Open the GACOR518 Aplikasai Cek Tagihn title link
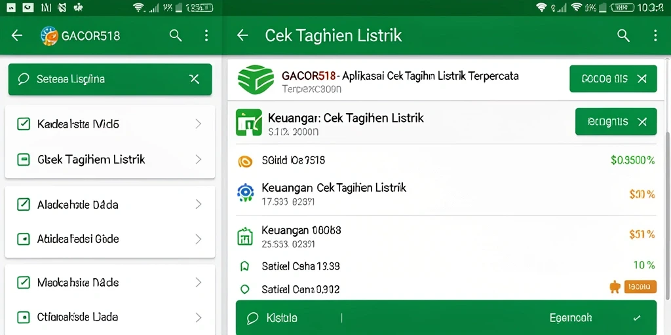This screenshot has width=671, height=335. (x=400, y=76)
